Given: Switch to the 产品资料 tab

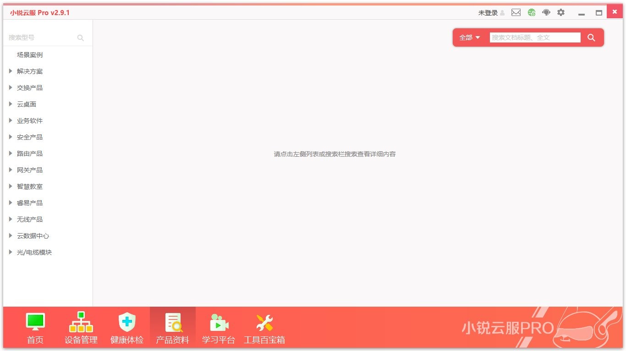Looking at the screenshot, I should pos(172,327).
